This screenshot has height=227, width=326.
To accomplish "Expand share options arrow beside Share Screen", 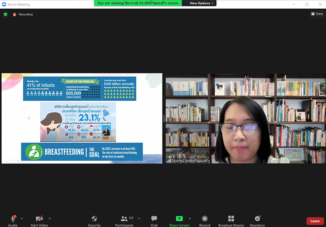I will click(x=189, y=218).
